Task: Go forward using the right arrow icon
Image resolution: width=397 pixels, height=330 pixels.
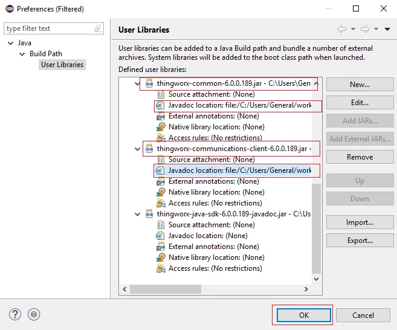Action: pos(365,29)
